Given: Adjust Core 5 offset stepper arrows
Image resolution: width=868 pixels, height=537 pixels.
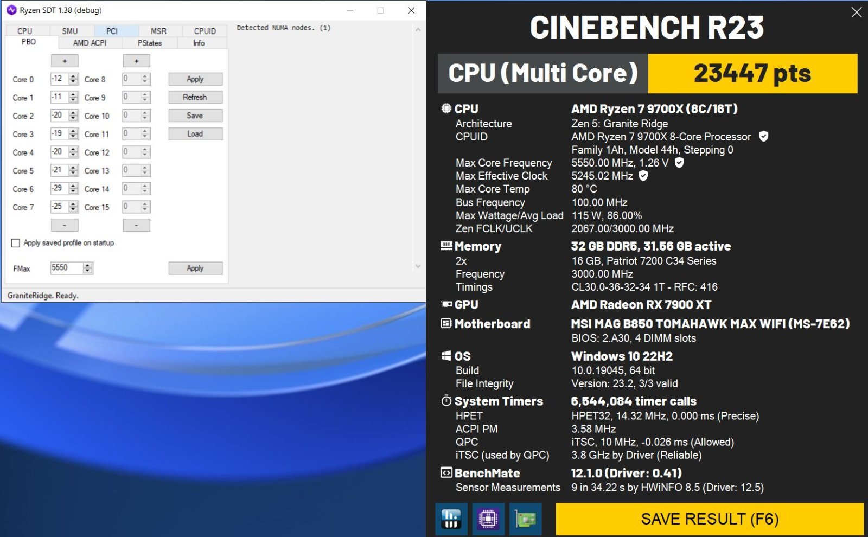Looking at the screenshot, I should coord(74,170).
